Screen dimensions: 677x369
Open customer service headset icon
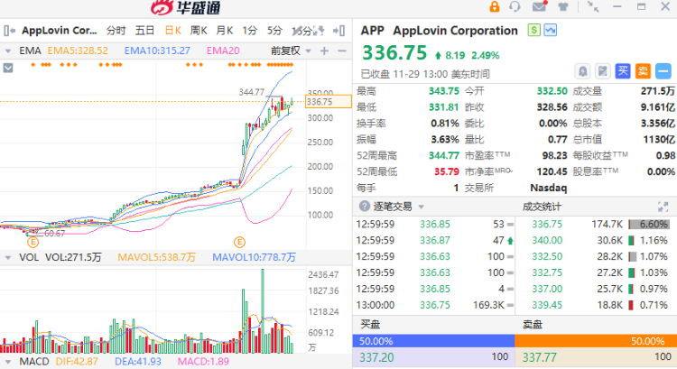[515, 6]
